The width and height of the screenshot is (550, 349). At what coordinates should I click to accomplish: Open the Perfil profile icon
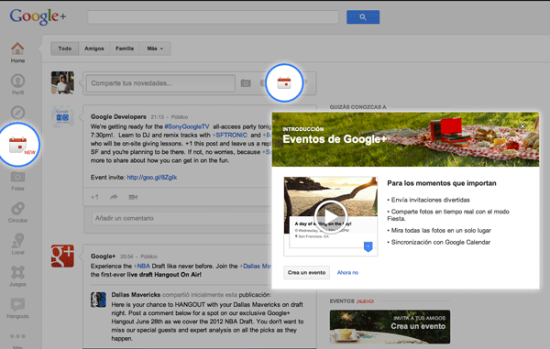click(x=17, y=81)
